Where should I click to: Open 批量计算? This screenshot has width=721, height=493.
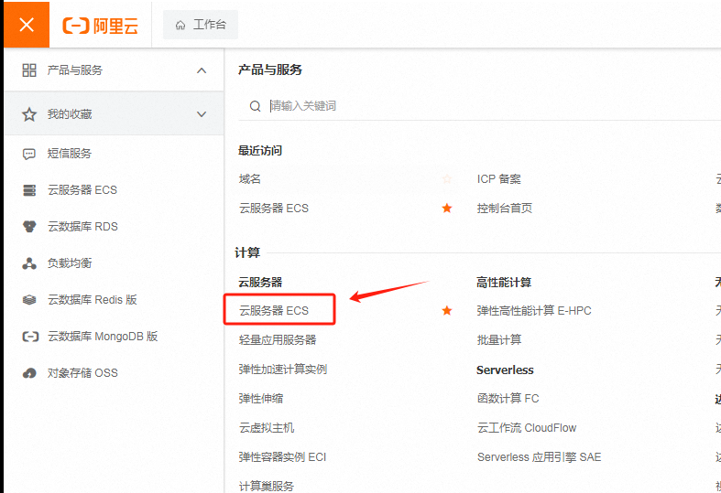pos(499,340)
